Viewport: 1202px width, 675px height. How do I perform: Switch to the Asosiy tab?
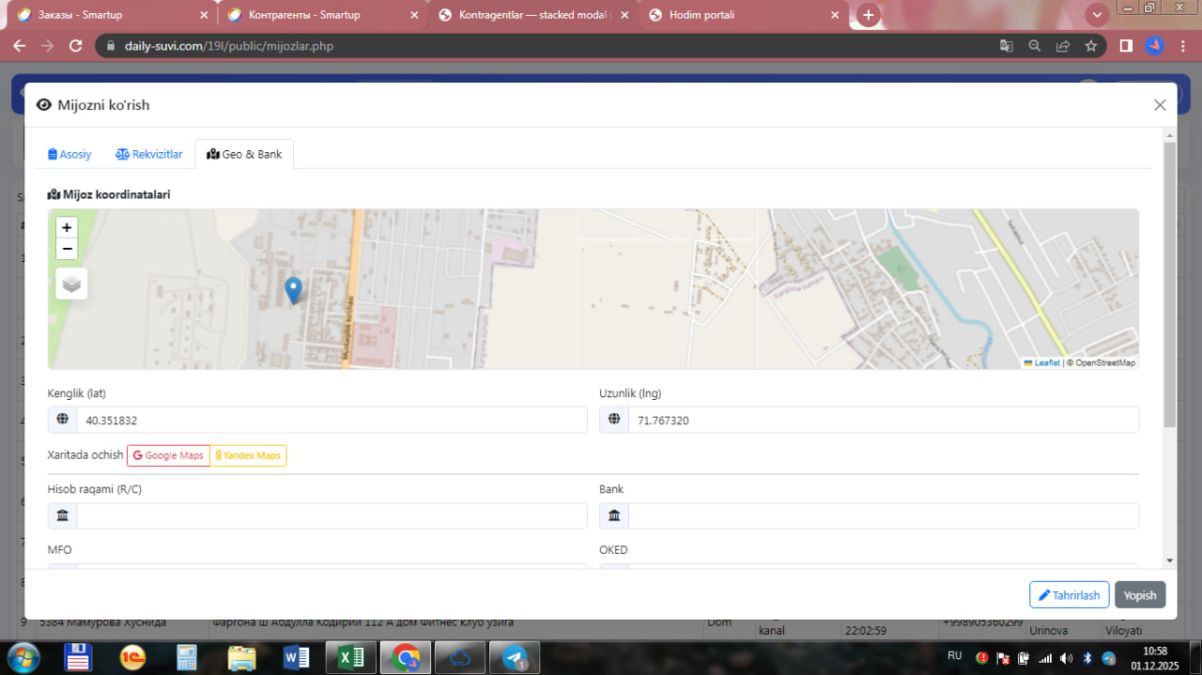click(70, 154)
